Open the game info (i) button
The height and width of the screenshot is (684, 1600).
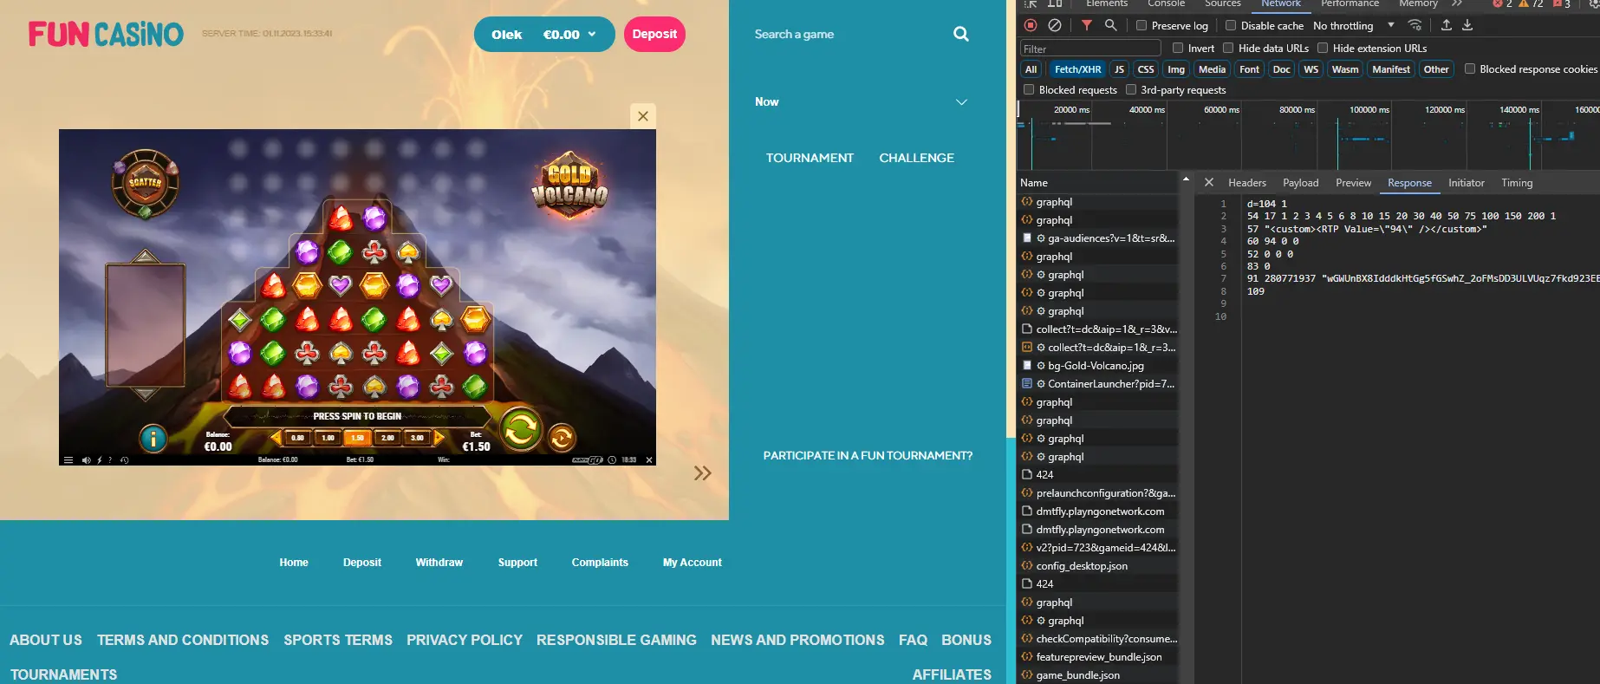tap(153, 439)
